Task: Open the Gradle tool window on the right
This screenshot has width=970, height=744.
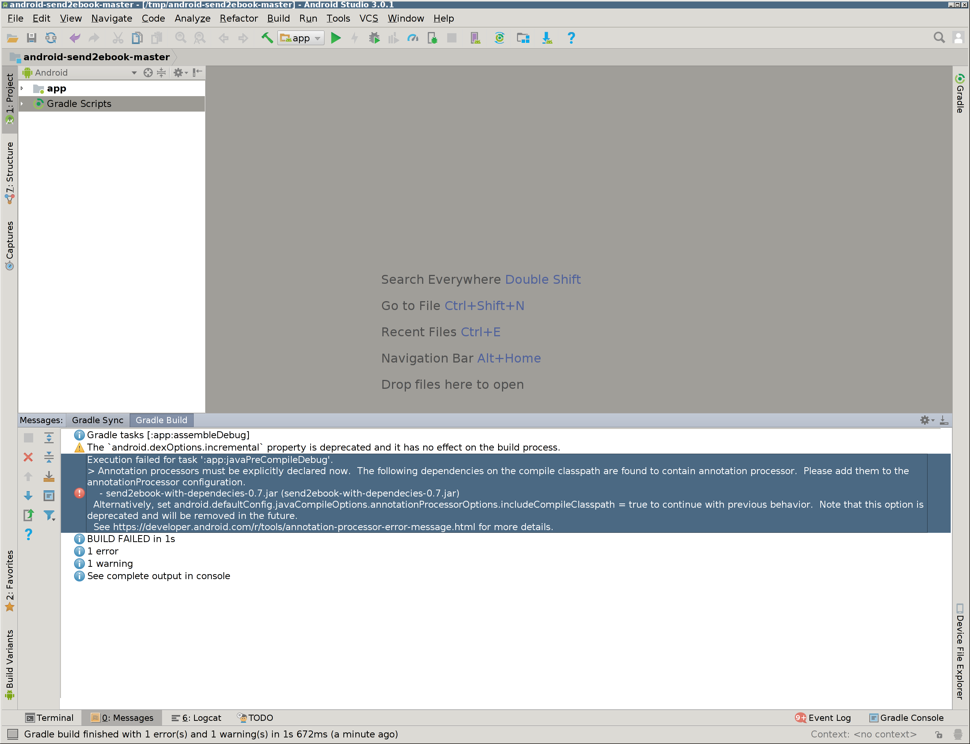Action: pos(959,93)
